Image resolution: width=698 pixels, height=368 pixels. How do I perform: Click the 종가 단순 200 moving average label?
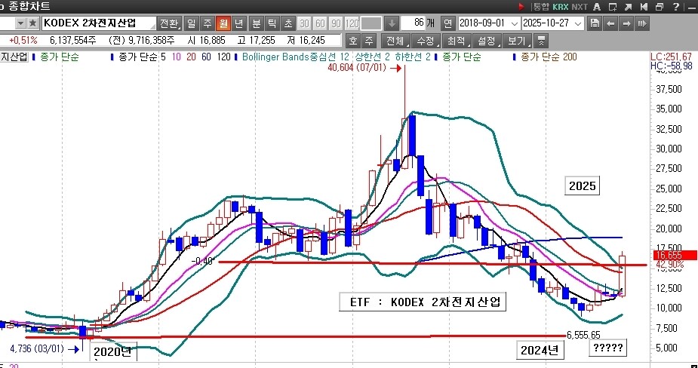549,57
